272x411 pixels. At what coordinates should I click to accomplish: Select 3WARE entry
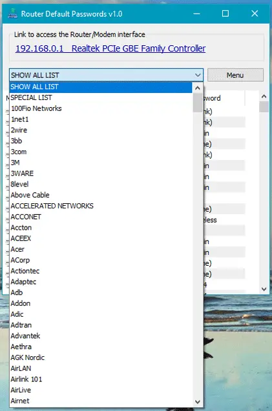coord(101,174)
